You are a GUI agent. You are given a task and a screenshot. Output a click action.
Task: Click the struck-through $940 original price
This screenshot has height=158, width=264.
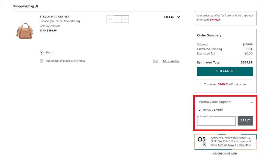pyautogui.click(x=42, y=30)
